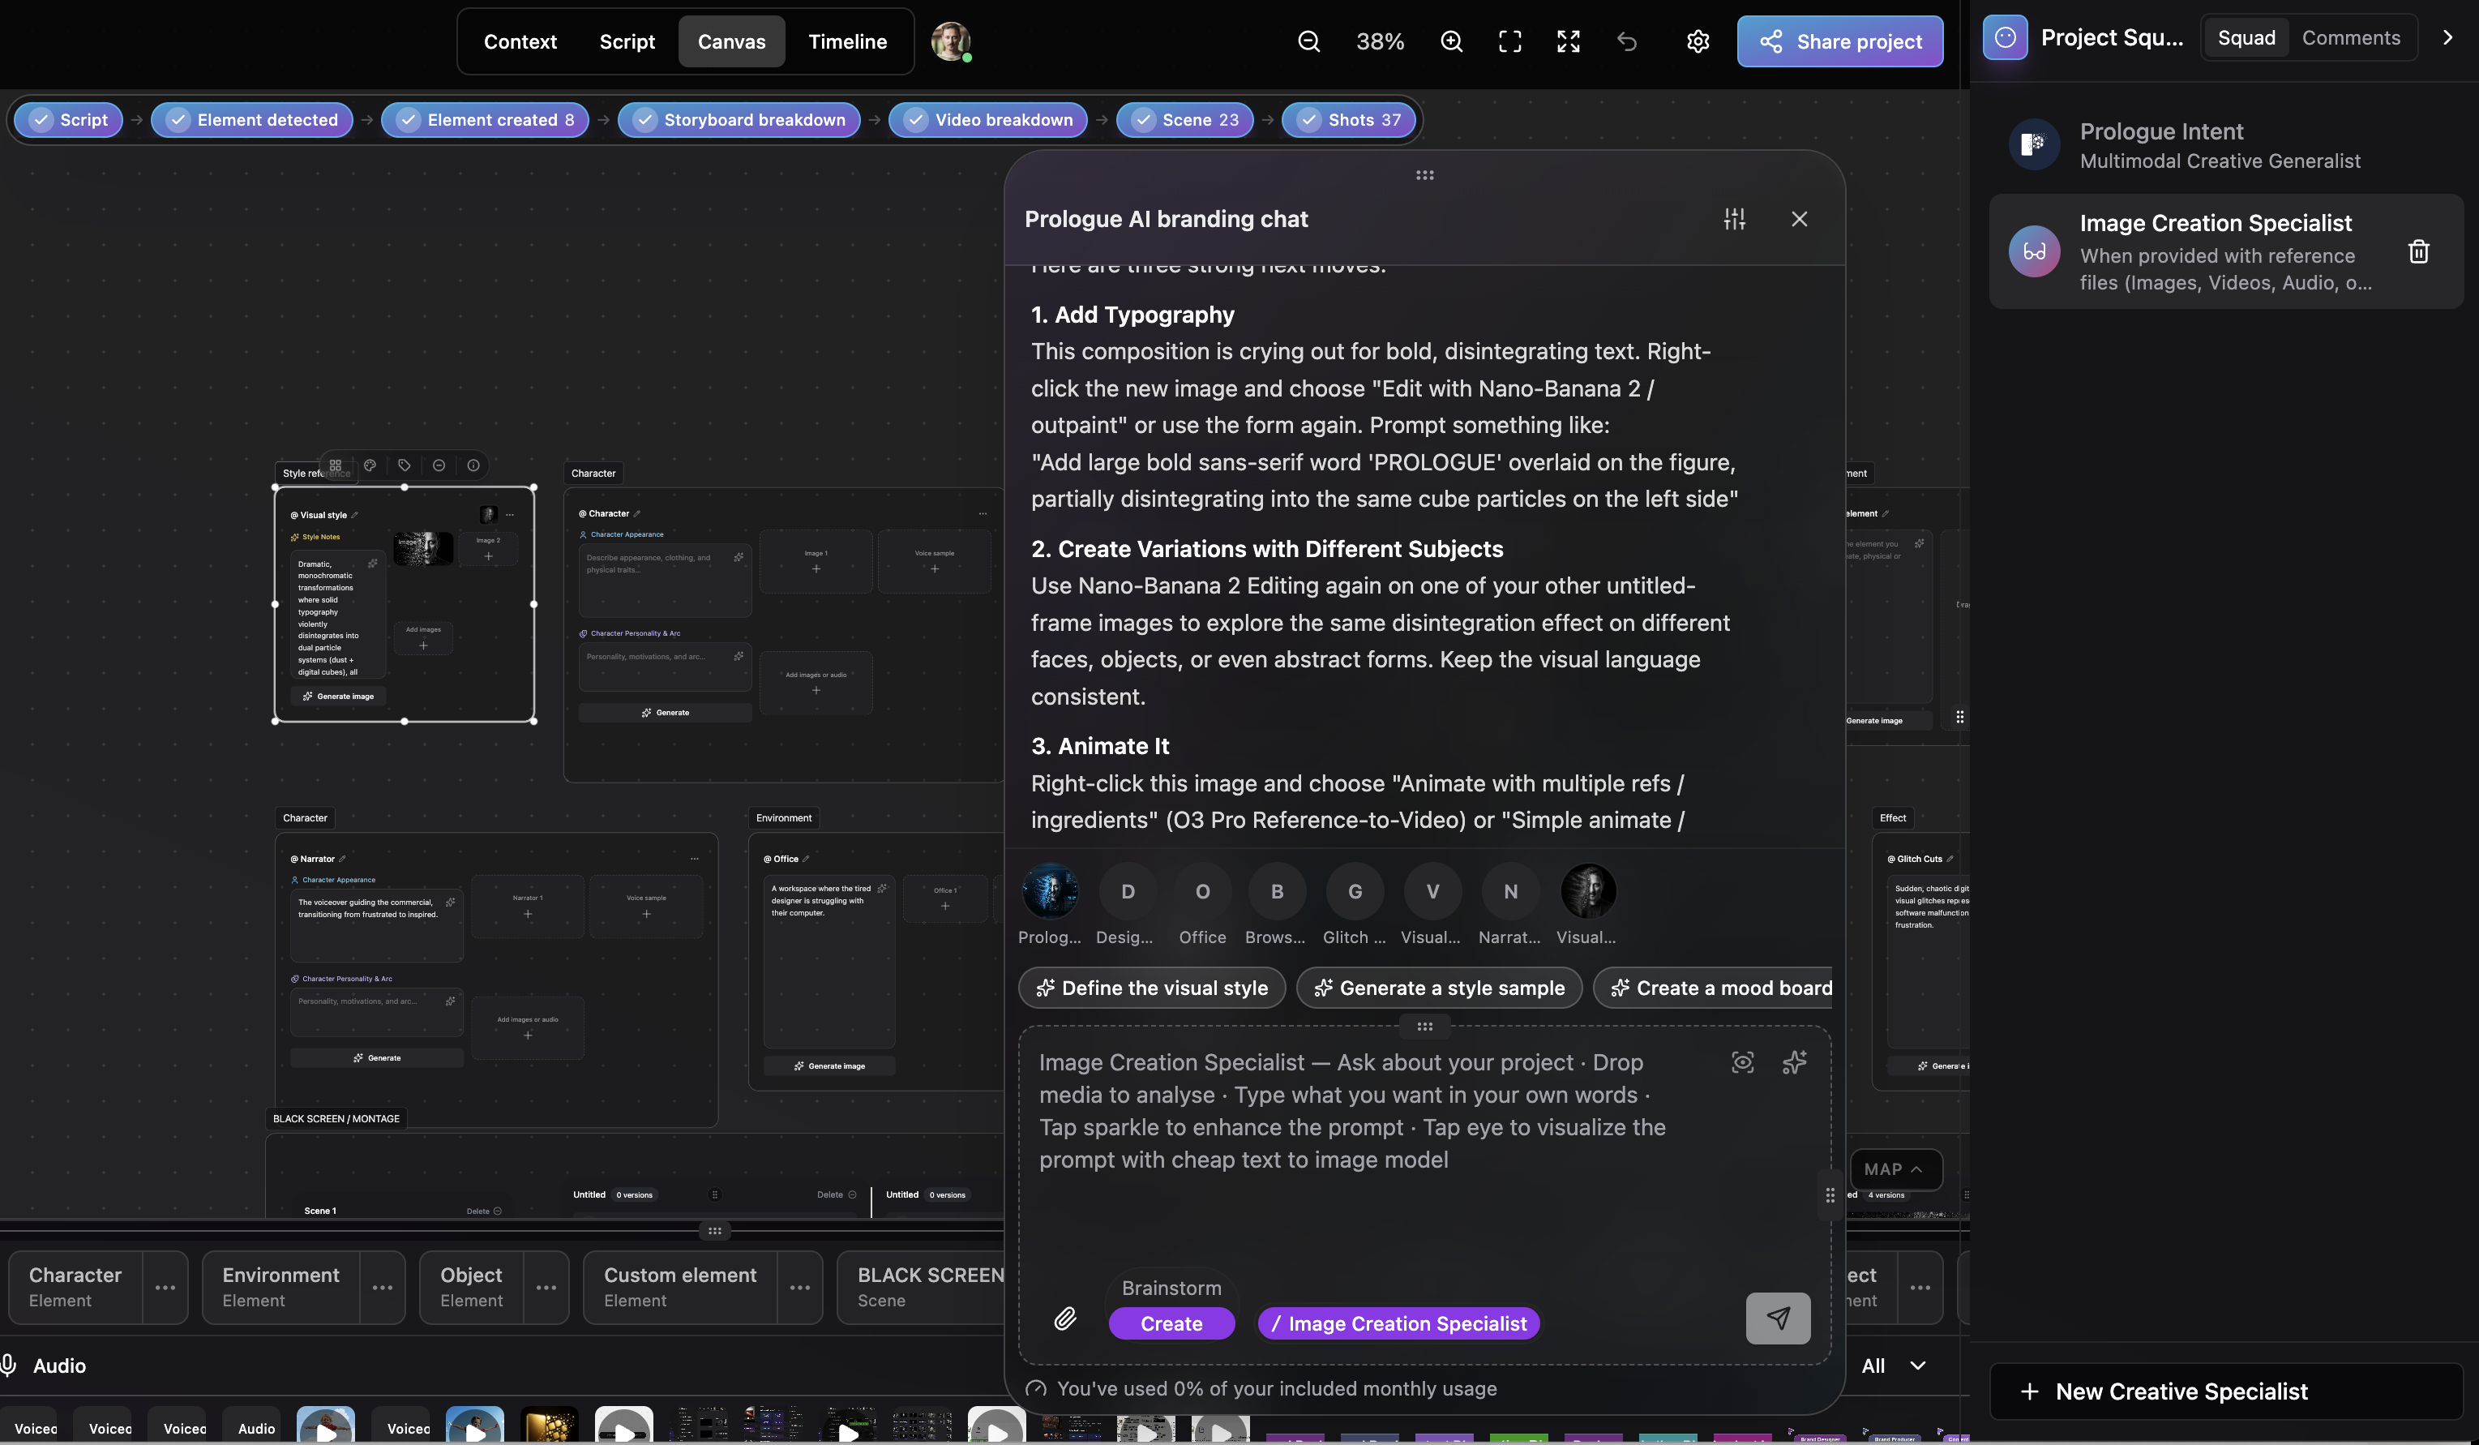
Task: Switch to the Context tab
Action: 520,41
